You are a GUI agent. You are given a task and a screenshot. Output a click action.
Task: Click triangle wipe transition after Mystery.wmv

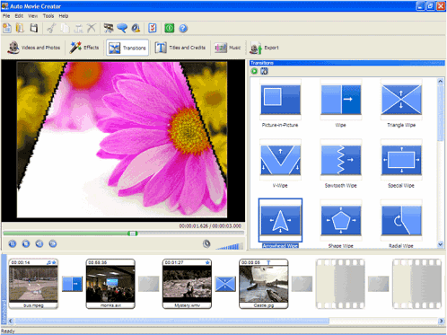pos(225,284)
